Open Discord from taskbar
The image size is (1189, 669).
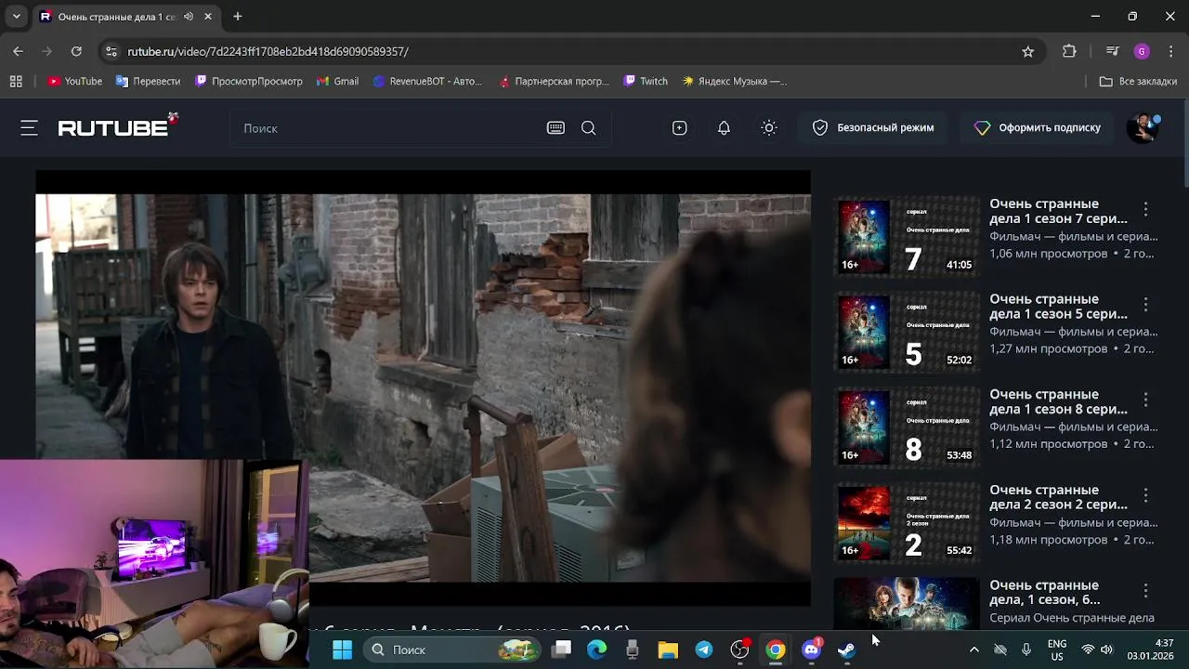(811, 649)
